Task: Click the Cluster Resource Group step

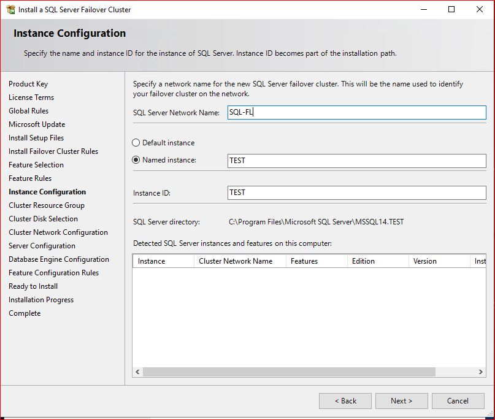Action: pos(47,205)
